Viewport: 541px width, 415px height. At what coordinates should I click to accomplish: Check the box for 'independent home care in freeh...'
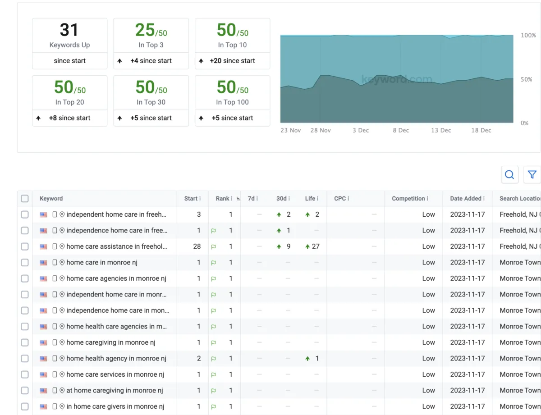coord(25,214)
